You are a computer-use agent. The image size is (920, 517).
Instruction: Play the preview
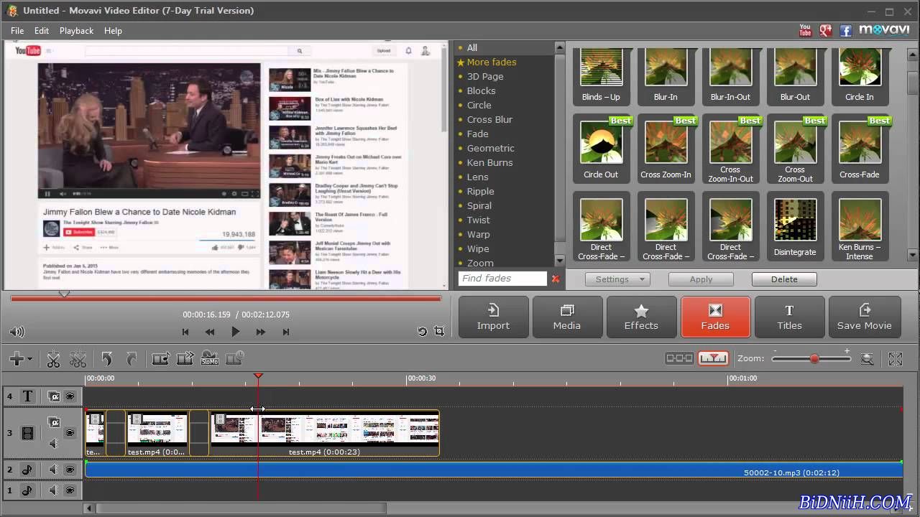click(235, 332)
